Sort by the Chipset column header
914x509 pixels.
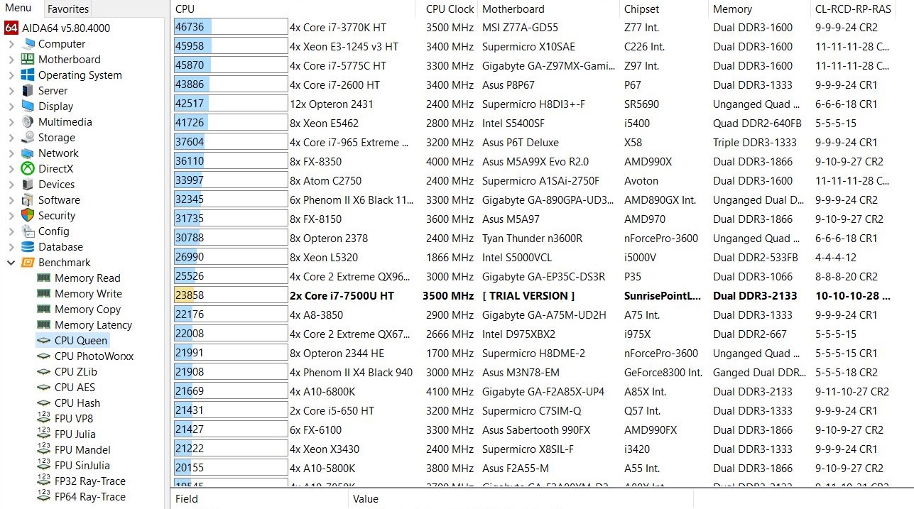tap(665, 9)
